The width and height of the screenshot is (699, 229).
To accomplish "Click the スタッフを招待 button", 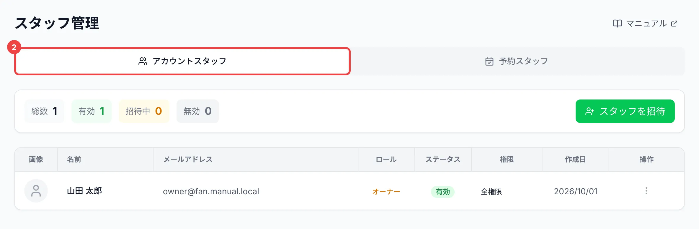I will coord(625,111).
